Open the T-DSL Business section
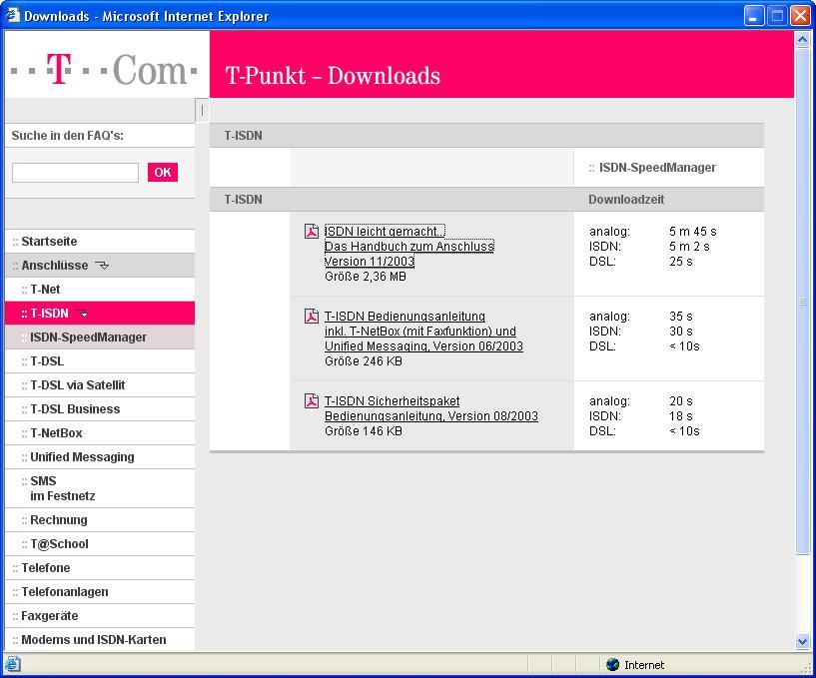This screenshot has width=816, height=678. point(100,409)
